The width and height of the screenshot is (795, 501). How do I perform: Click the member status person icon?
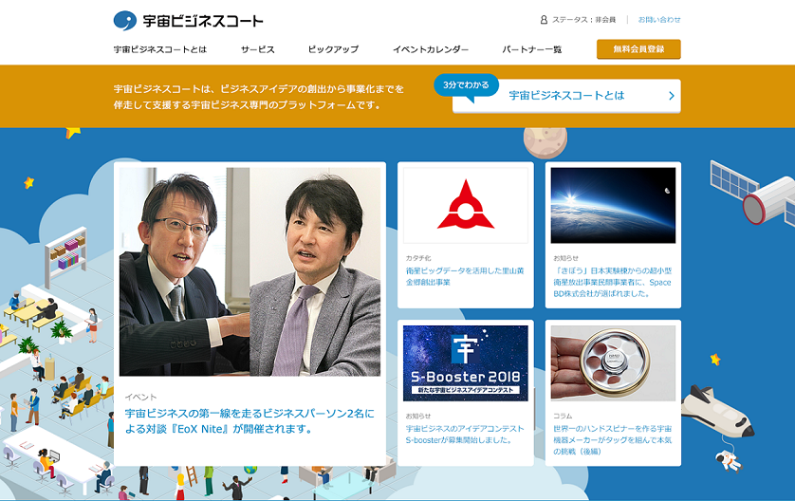click(x=544, y=20)
